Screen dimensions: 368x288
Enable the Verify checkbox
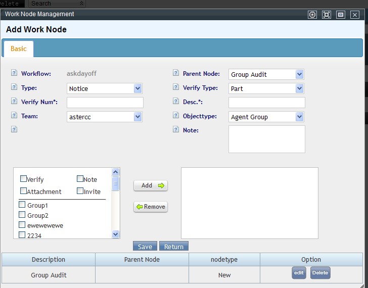pyautogui.click(x=23, y=179)
